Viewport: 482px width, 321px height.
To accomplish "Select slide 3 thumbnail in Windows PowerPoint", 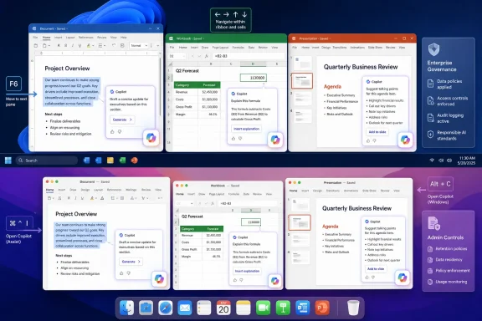I will [x=303, y=99].
